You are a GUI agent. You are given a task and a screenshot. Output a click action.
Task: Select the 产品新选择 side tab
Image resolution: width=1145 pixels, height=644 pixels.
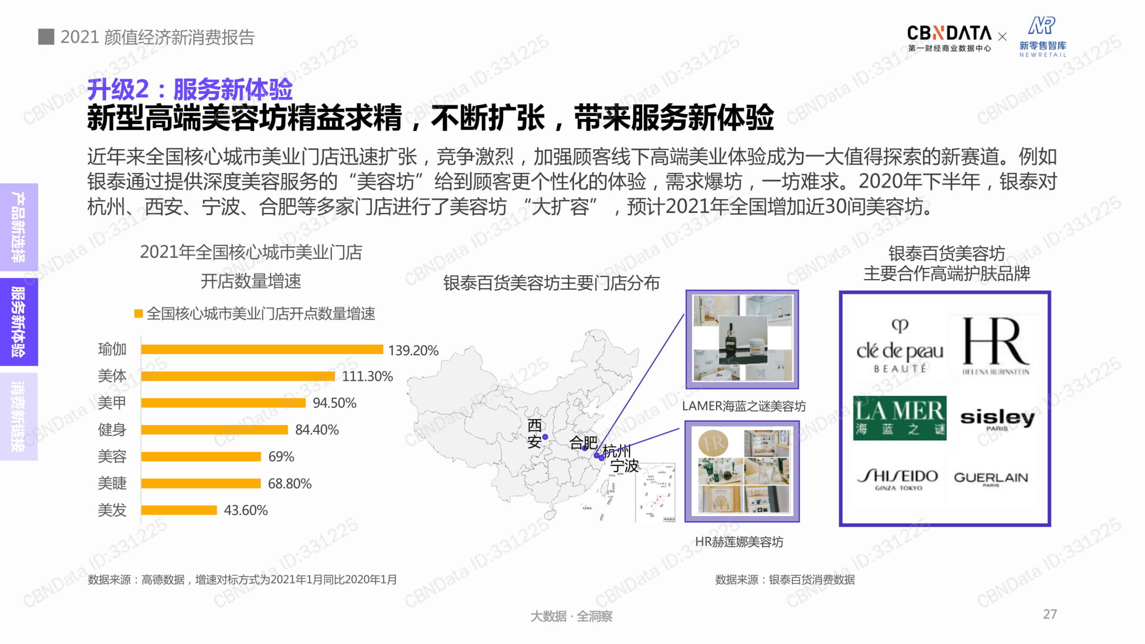pos(19,227)
